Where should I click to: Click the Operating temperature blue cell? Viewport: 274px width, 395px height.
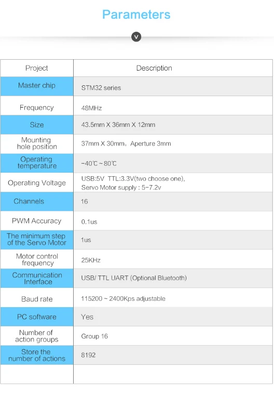click(x=37, y=163)
